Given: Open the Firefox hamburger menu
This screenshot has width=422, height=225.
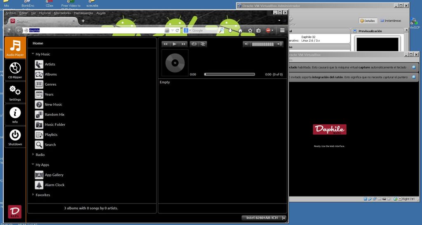Looking at the screenshot, I should click(282, 30).
